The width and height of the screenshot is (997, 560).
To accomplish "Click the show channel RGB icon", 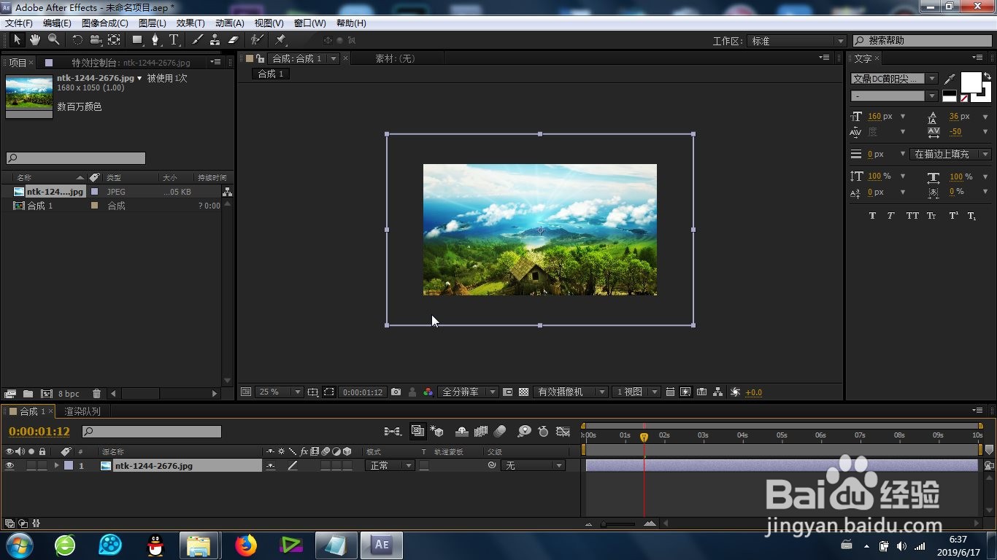I will coord(428,392).
